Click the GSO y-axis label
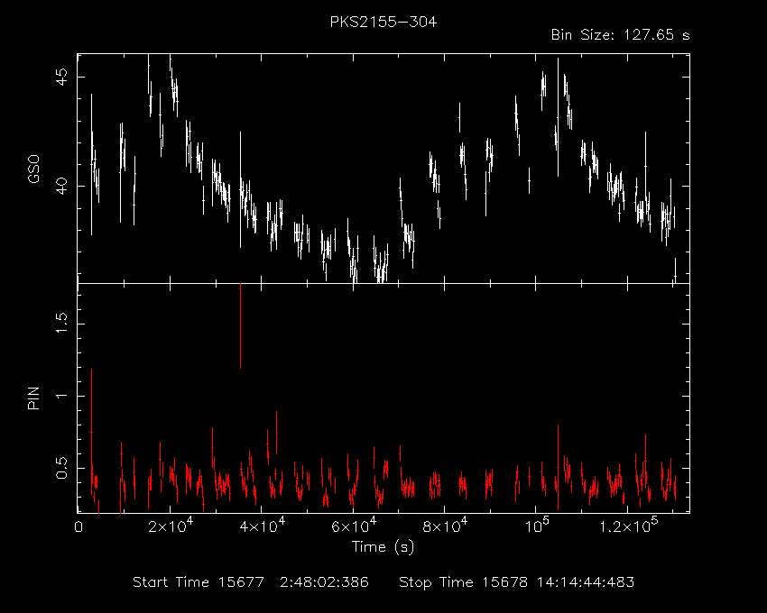Screen dimensions: 767x613 33,169
